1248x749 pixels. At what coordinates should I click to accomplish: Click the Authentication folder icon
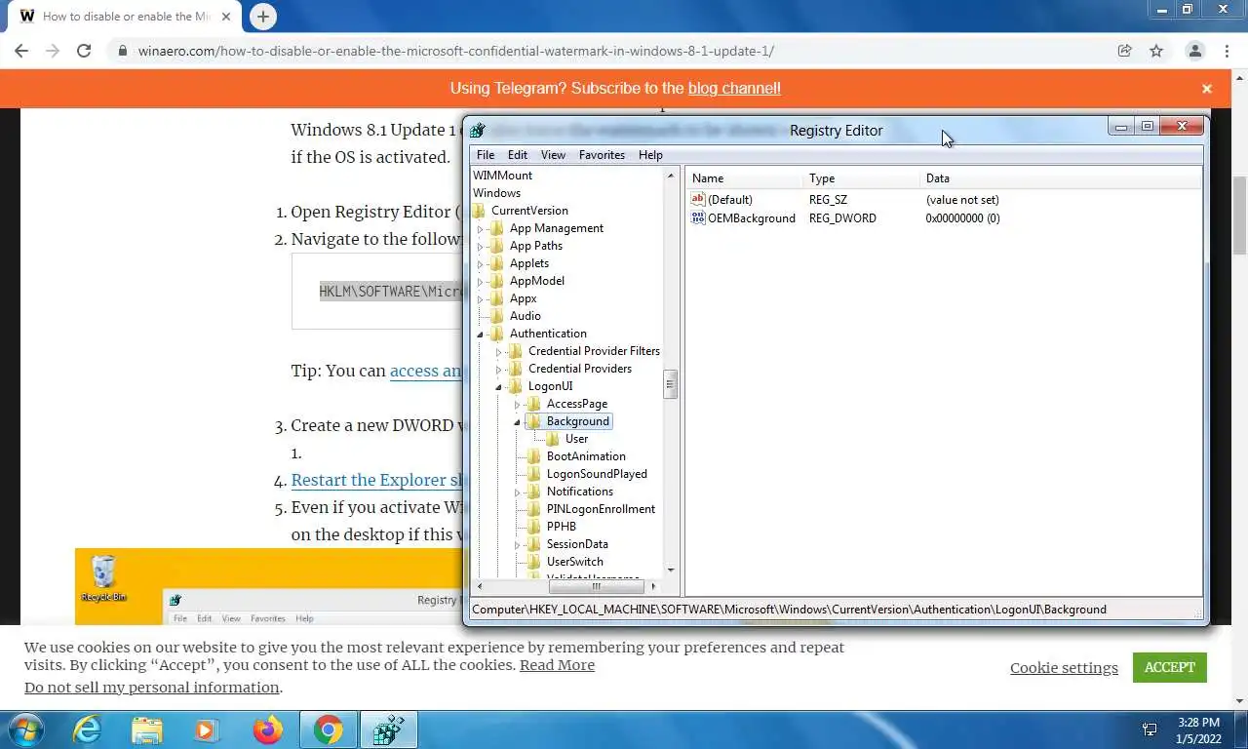[497, 334]
